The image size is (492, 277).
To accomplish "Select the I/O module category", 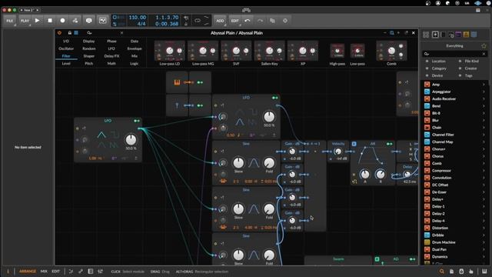I will pyautogui.click(x=66, y=41).
